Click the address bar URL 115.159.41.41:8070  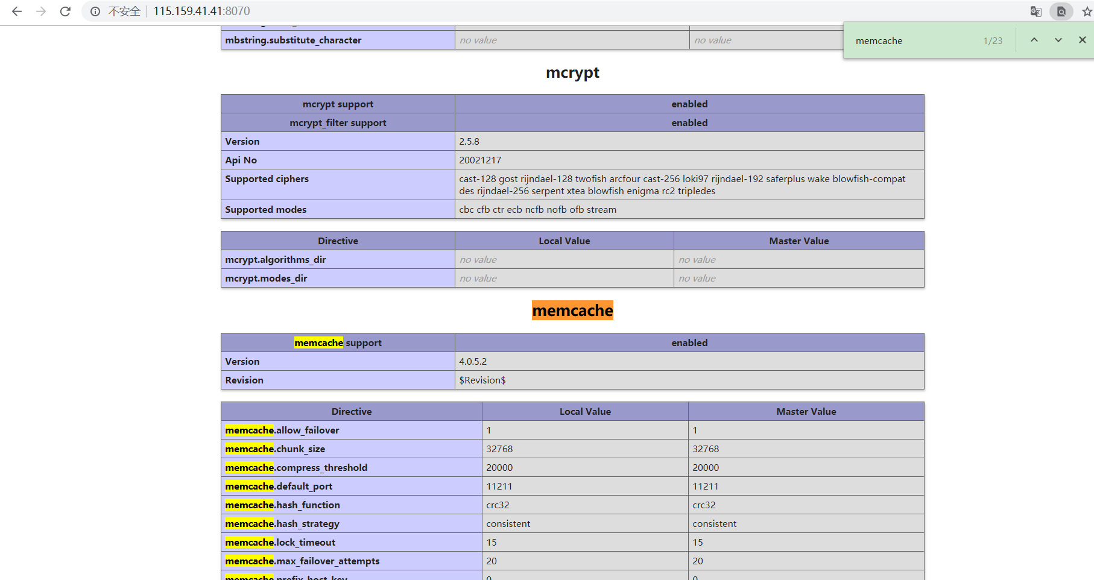coord(201,11)
